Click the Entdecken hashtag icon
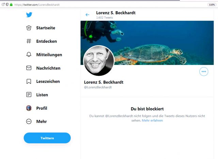218x159 pixels. tap(29, 41)
